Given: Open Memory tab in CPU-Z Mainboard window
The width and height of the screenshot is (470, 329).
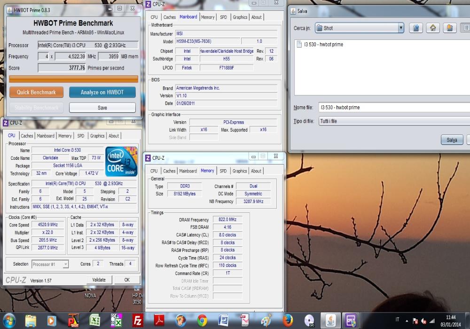Looking at the screenshot, I should pos(208,17).
